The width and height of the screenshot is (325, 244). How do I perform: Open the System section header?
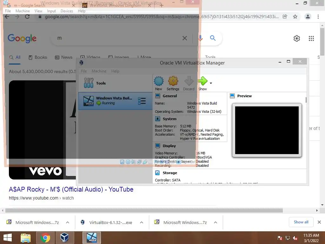(169, 119)
